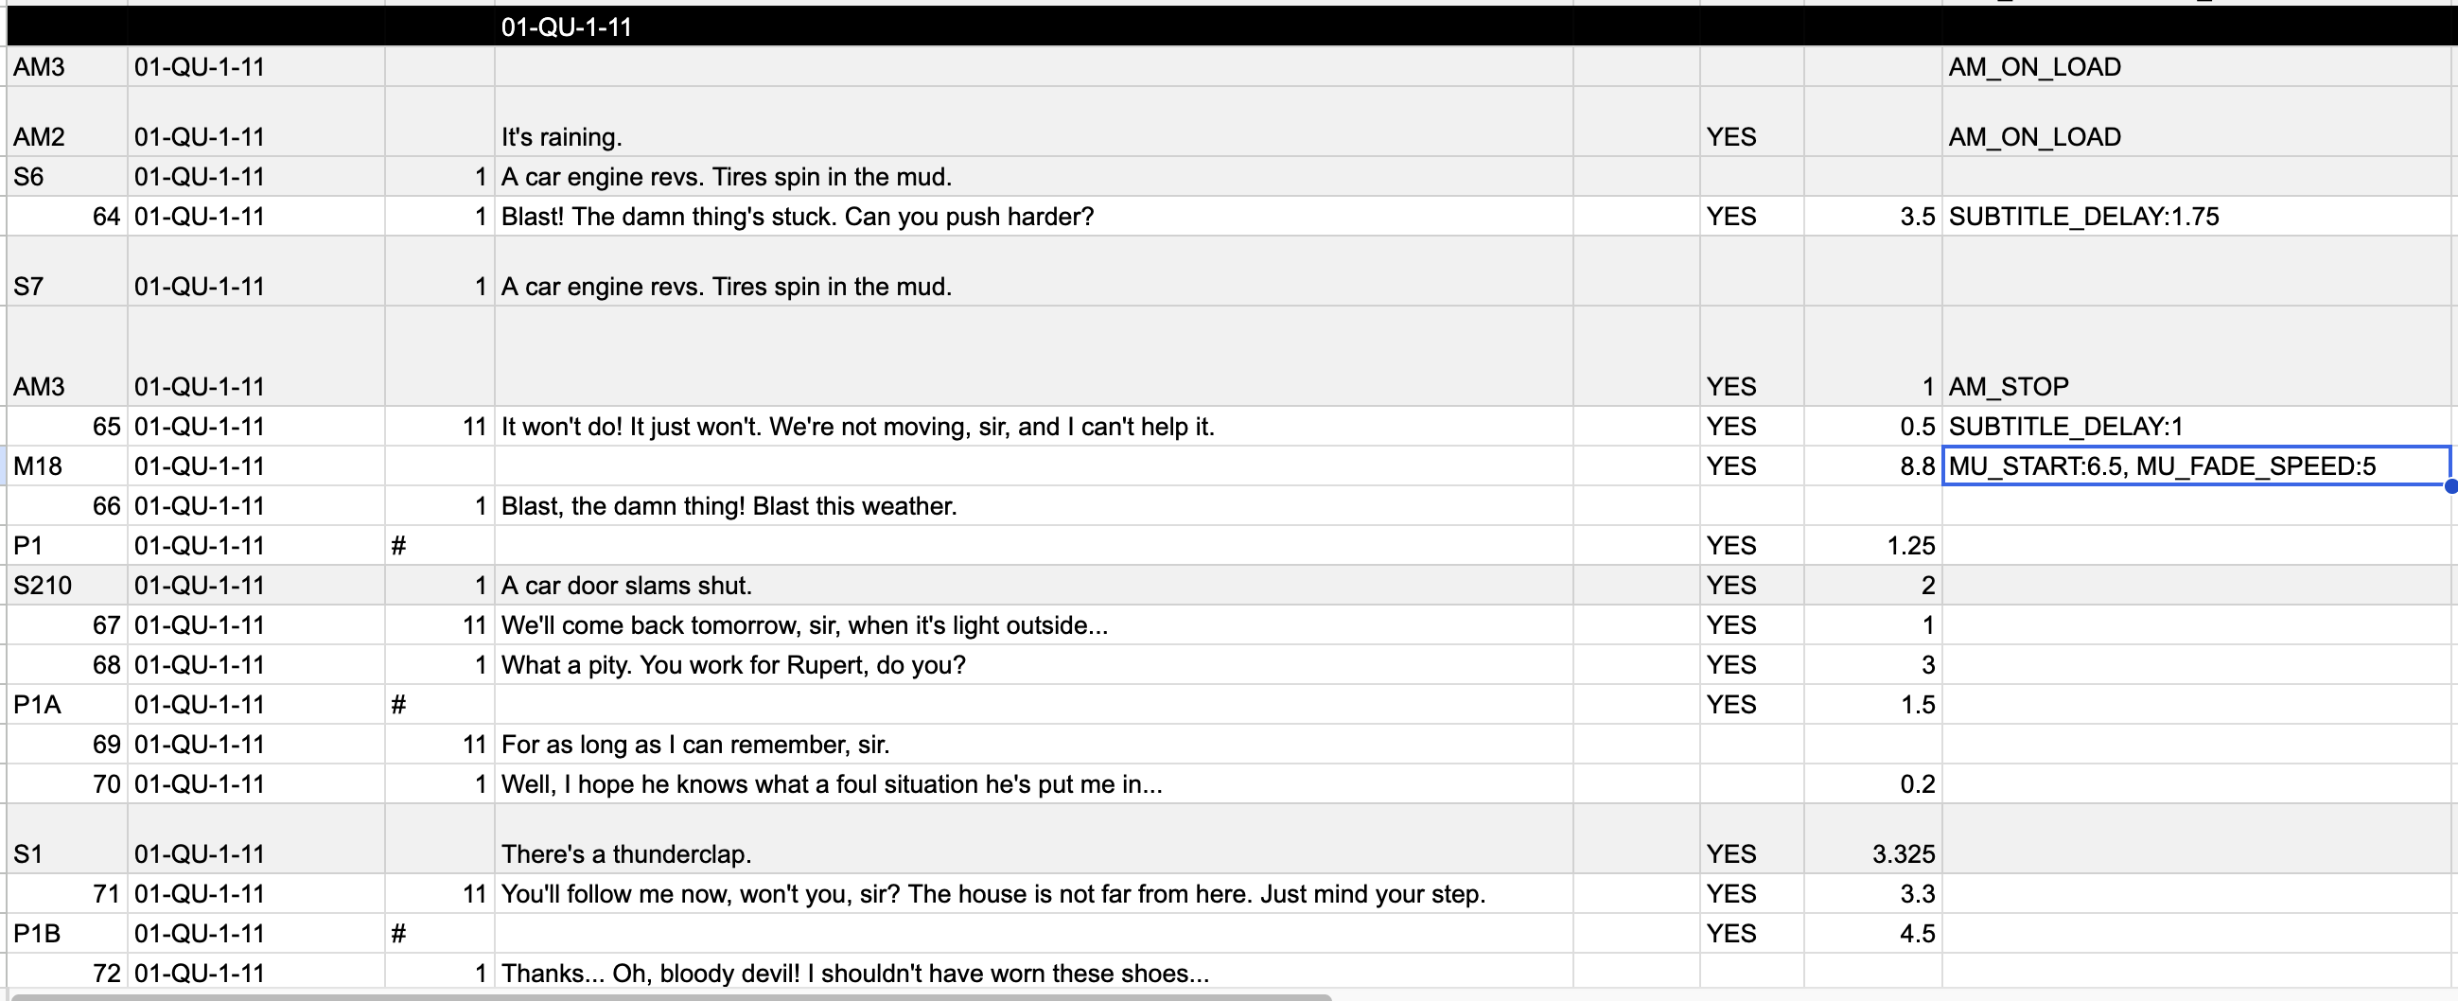Click 'What a pity. You work for Rupert' cell
The image size is (2458, 1001).
(x=1033, y=664)
